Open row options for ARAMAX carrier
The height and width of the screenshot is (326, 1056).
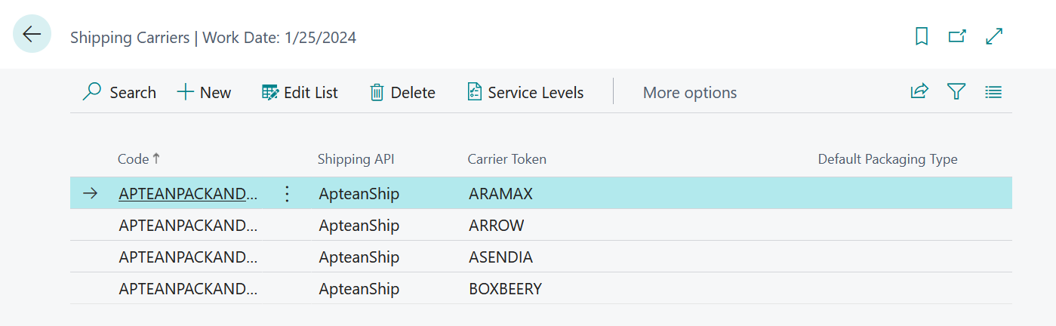tap(287, 194)
